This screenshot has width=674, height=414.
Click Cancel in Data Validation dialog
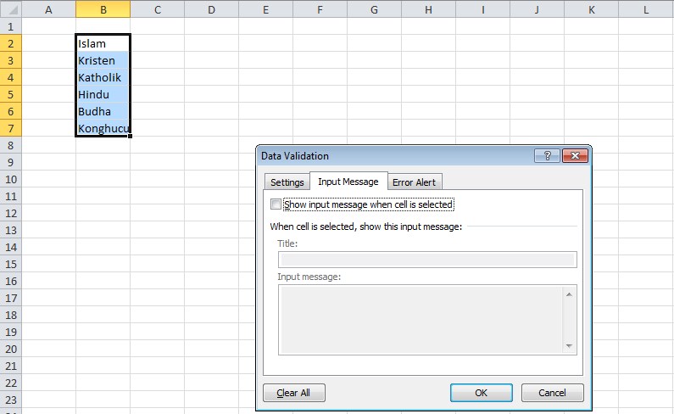[552, 393]
